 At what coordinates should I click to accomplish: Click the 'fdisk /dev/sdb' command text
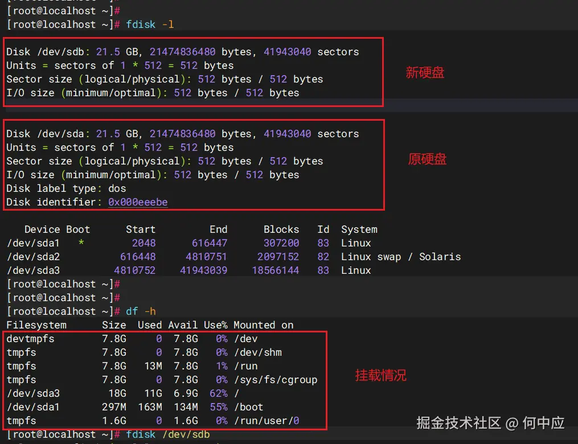click(x=168, y=434)
